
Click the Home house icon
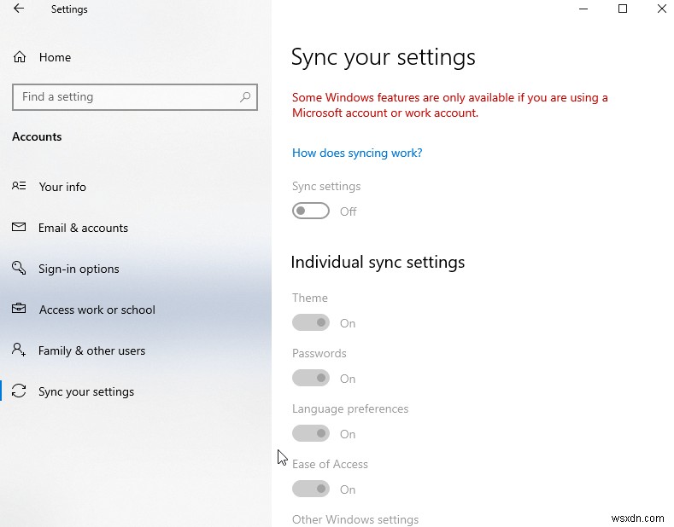tap(20, 57)
